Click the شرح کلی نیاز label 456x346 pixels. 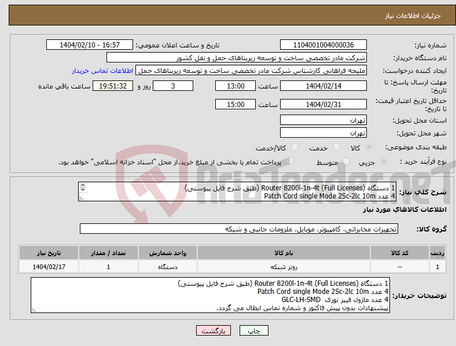click(423, 192)
